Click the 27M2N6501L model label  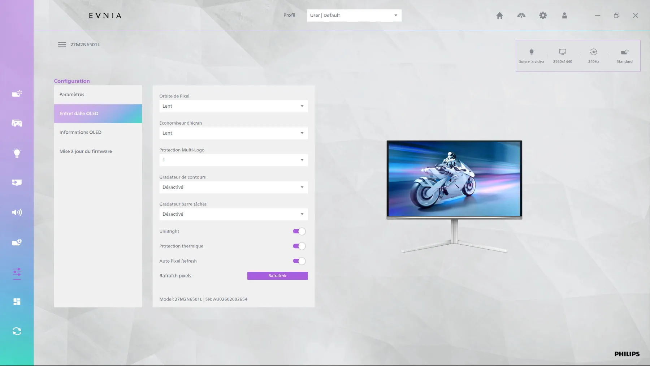pyautogui.click(x=85, y=45)
